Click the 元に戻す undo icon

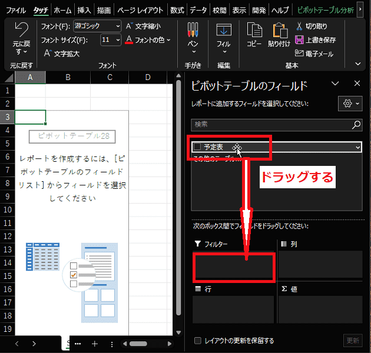click(x=21, y=30)
